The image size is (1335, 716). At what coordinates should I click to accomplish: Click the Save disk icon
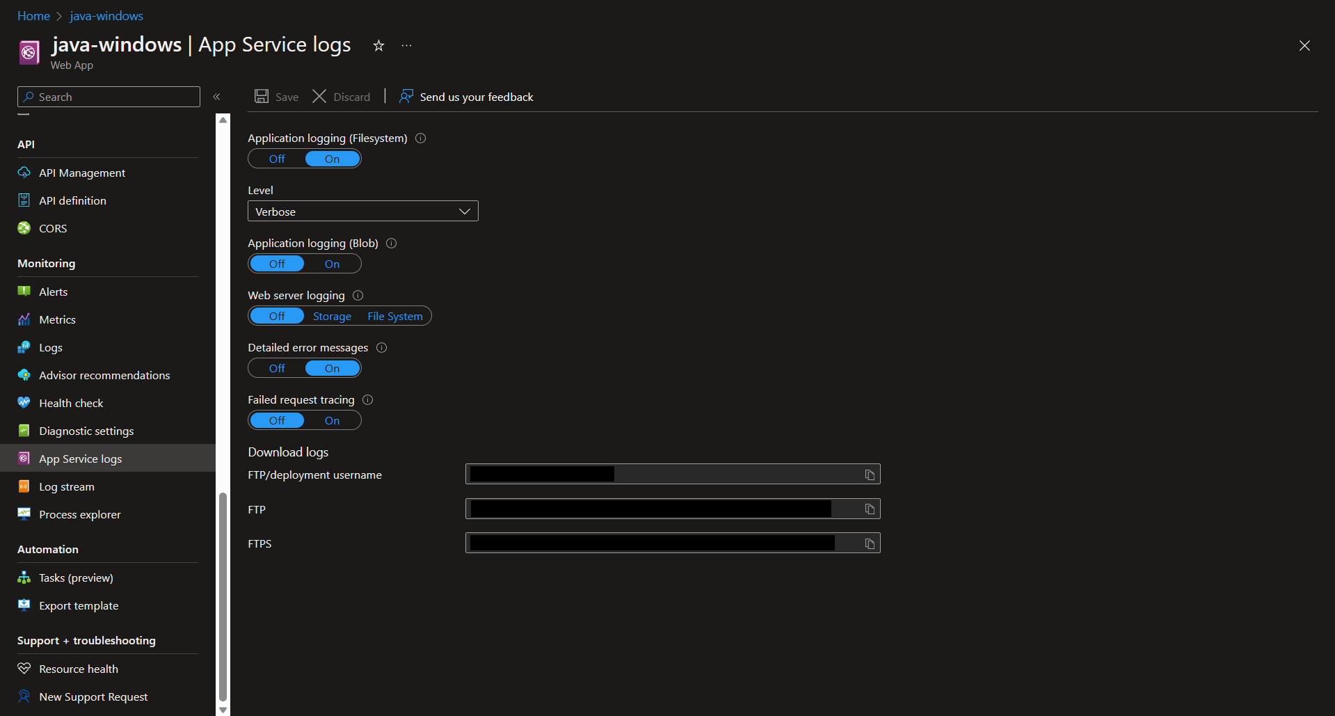point(262,96)
